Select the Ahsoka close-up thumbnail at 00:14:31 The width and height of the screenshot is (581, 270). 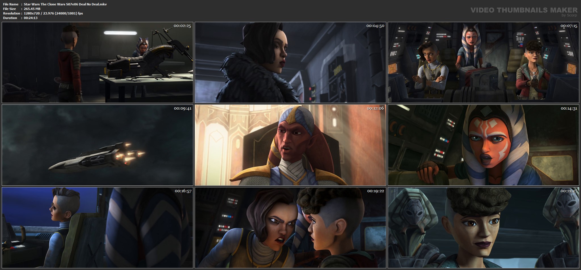click(x=483, y=145)
